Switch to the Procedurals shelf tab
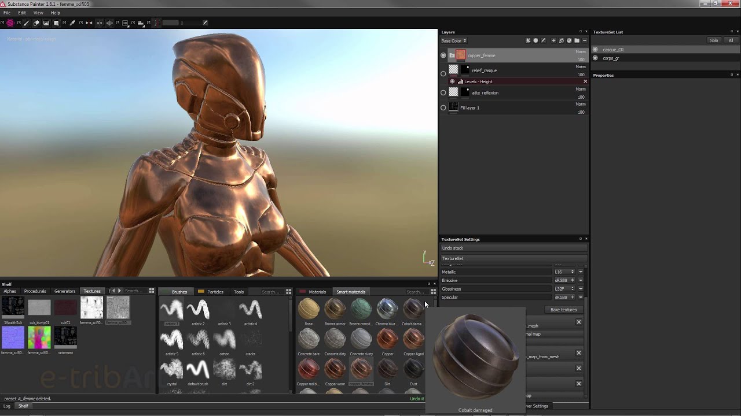Viewport: 741px width, 416px height. [35, 291]
